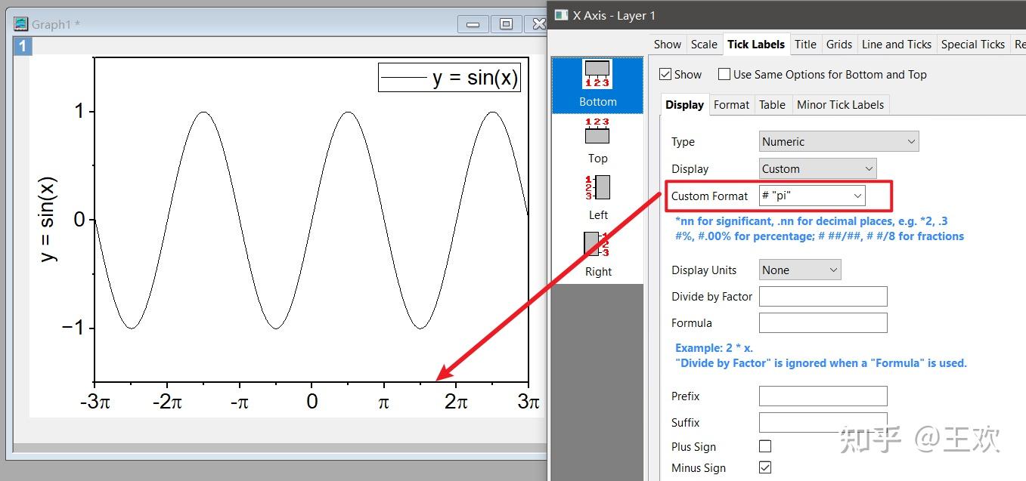Viewport: 1026px width, 481px height.
Task: Enable the Plus Sign checkbox
Action: click(765, 446)
